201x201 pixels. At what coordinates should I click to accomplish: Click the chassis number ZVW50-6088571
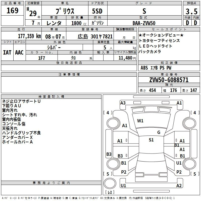(x=169, y=80)
